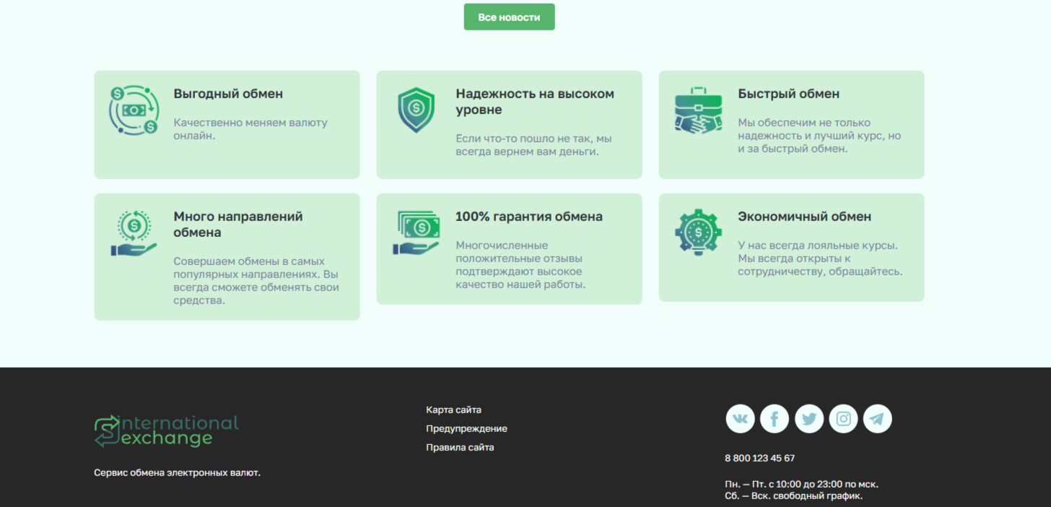Open the "Предупреждение" footer link
The image size is (1051, 507).
pyautogui.click(x=466, y=429)
